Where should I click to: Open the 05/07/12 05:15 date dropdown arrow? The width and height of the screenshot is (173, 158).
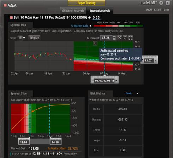pyautogui.click(x=116, y=81)
